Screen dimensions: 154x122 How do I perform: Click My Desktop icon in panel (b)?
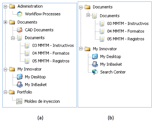click(x=95, y=57)
